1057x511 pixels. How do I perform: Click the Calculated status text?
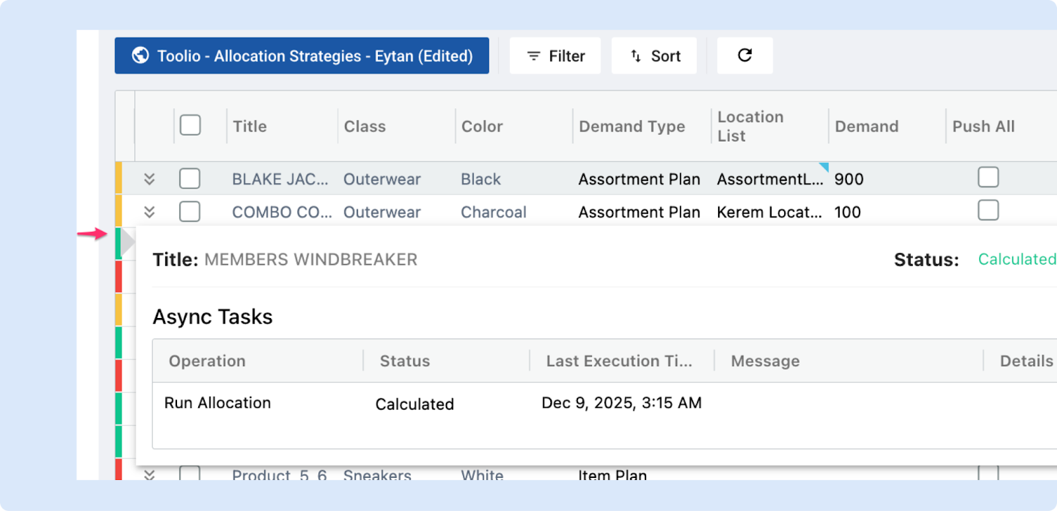tap(1017, 259)
